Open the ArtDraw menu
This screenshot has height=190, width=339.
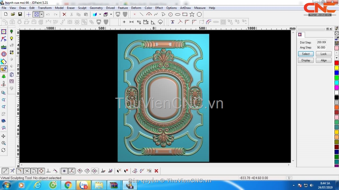[x=185, y=8]
